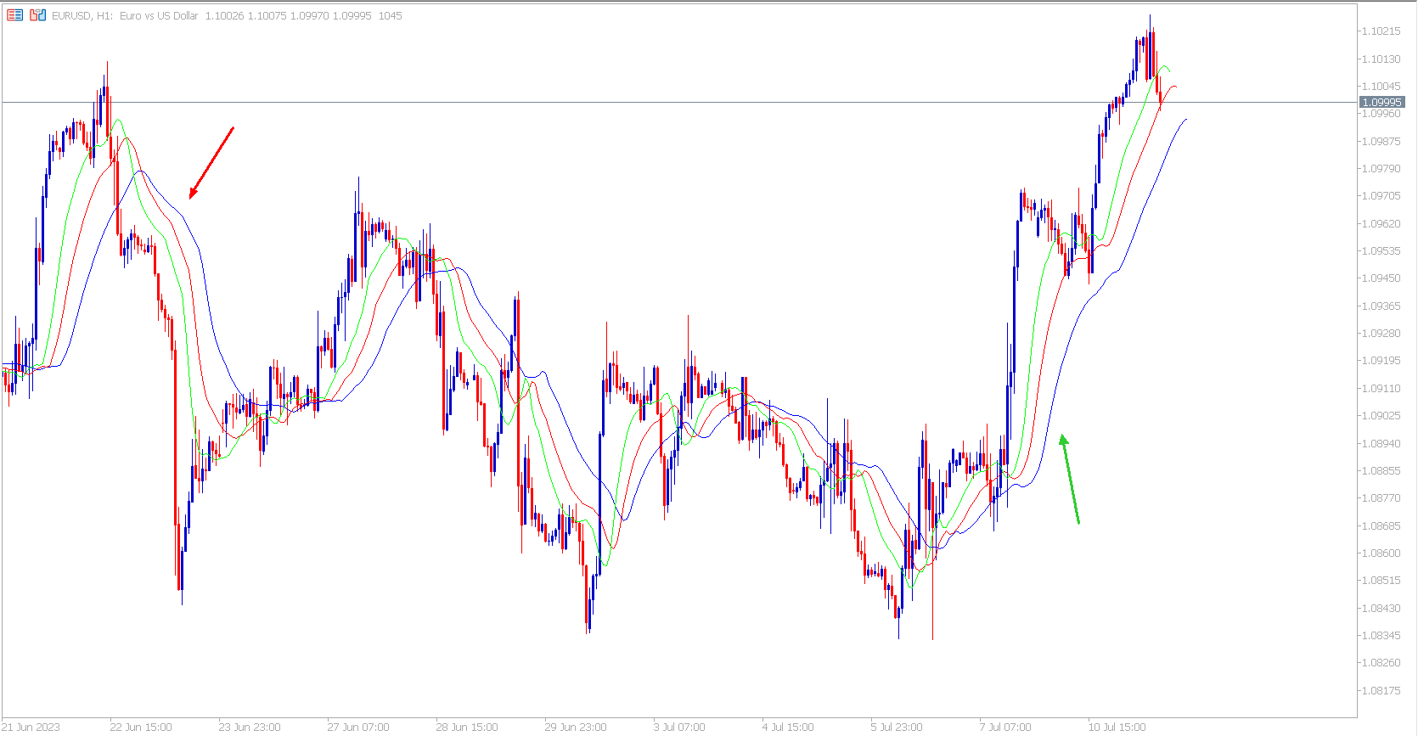This screenshot has height=736, width=1418.
Task: Click the 29 Jun 23:00 time label
Action: (576, 728)
